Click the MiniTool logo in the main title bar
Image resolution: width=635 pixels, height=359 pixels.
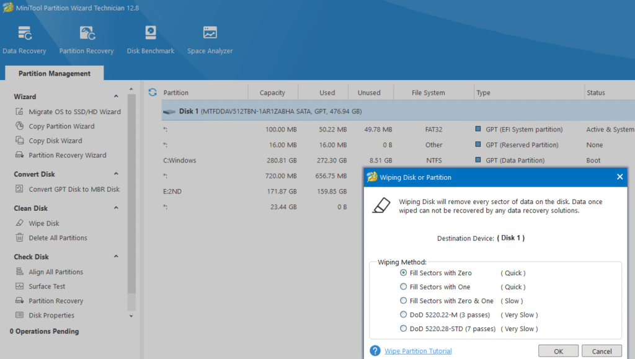coord(7,7)
